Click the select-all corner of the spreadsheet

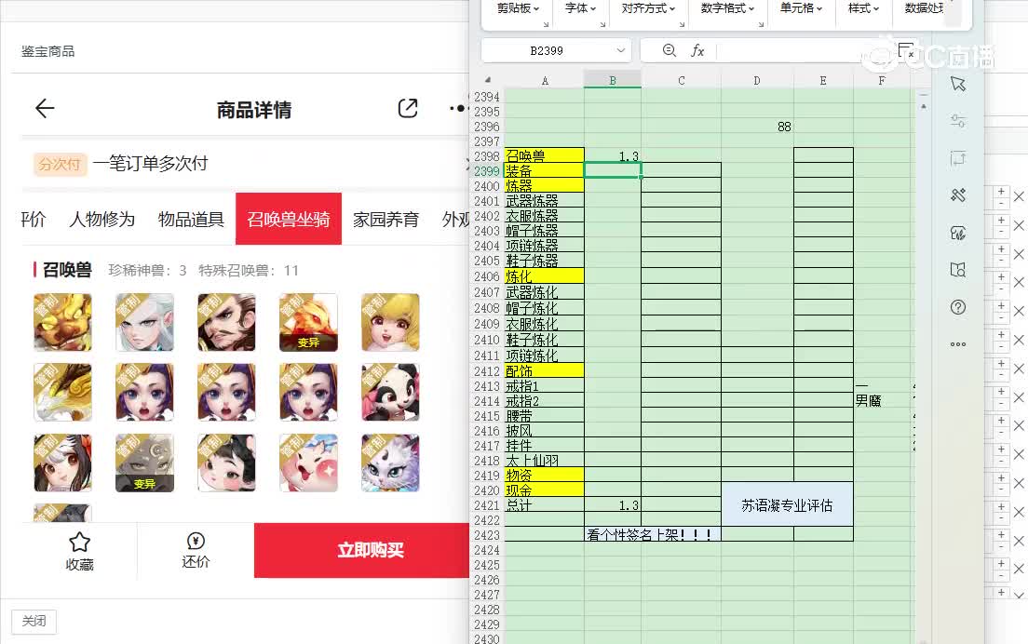click(x=487, y=80)
